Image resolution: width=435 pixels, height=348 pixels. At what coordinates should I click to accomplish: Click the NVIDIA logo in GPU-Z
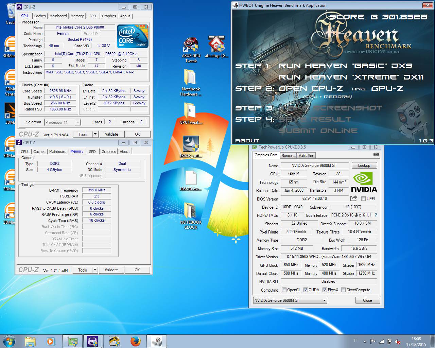tap(364, 182)
